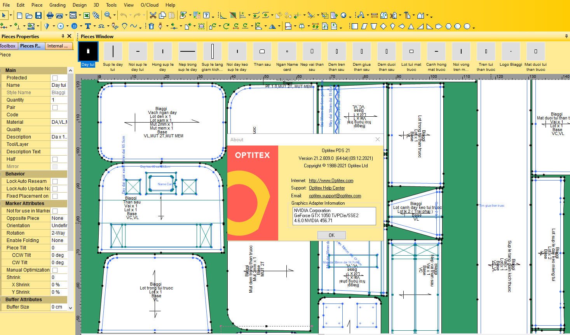Click the Quantity value field
The image size is (570, 335).
59,100
